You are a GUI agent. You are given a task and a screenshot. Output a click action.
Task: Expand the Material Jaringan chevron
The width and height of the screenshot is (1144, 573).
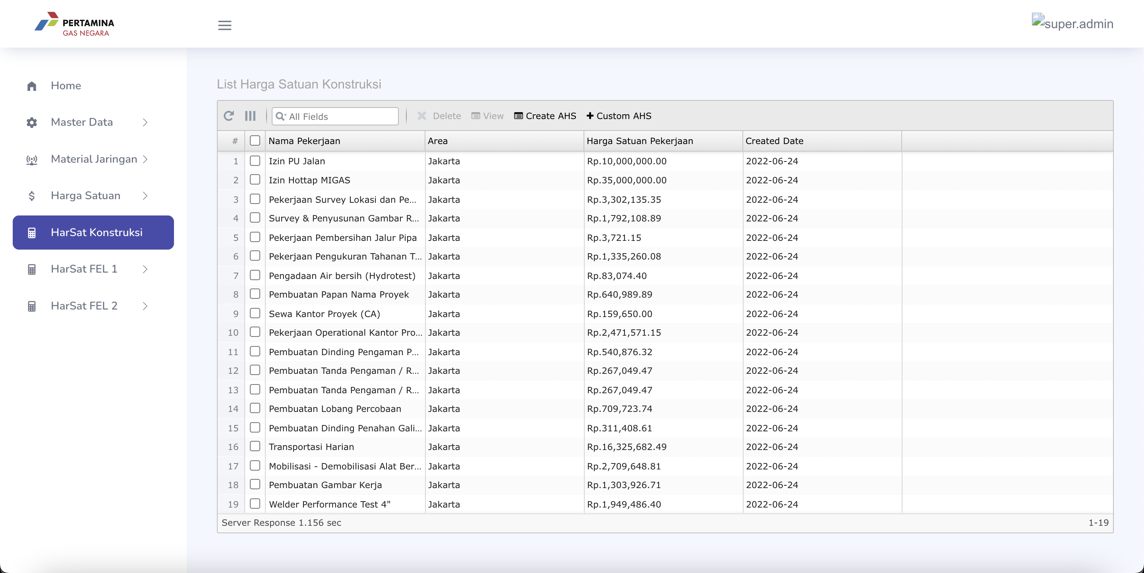coord(145,159)
